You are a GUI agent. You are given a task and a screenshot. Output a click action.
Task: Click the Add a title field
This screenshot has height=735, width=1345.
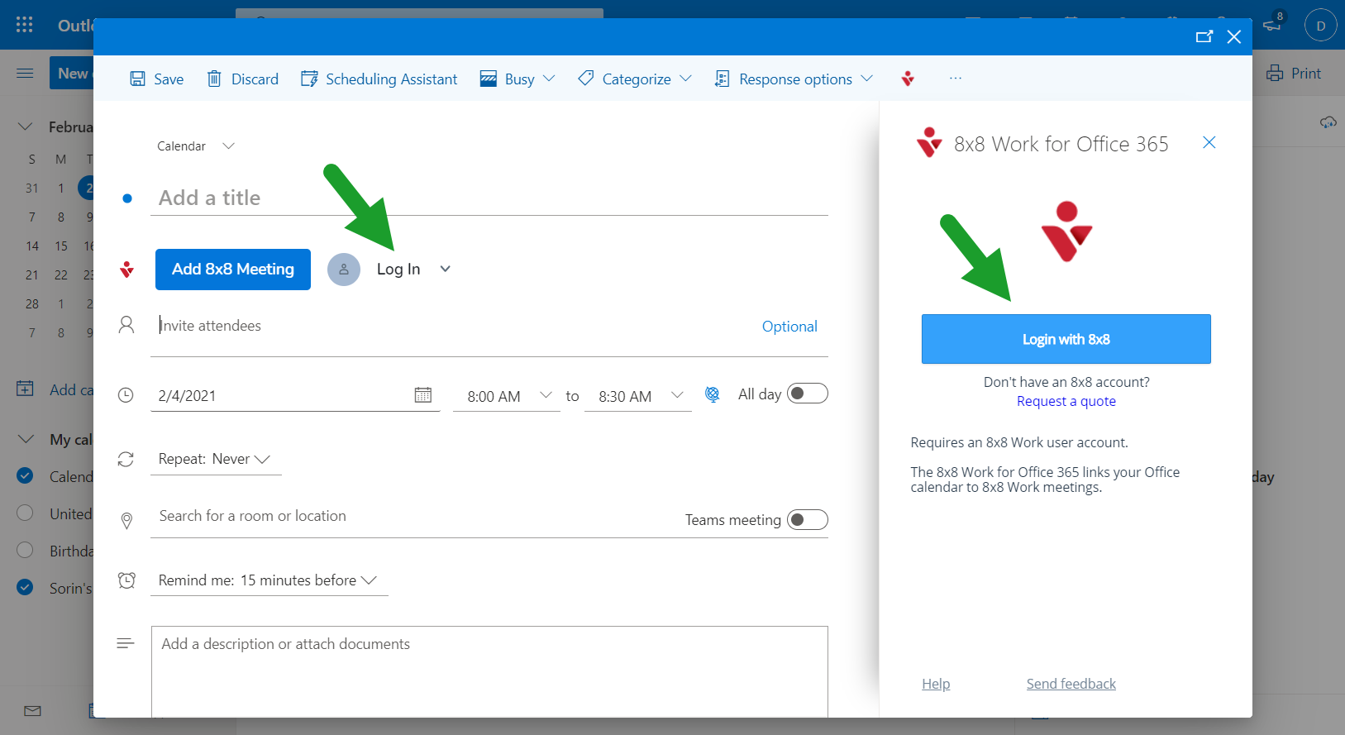[489, 198]
